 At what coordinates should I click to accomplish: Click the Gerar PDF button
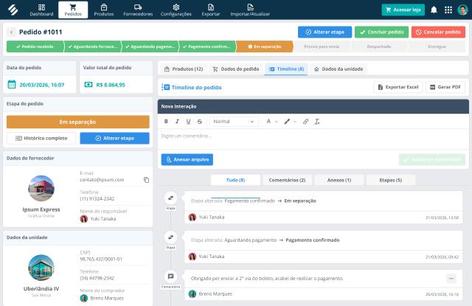coord(445,87)
